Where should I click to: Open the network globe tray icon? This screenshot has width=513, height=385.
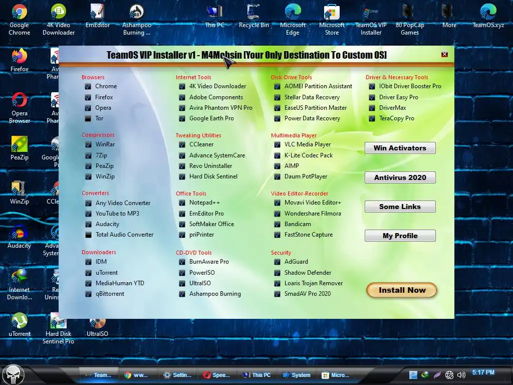(449, 375)
